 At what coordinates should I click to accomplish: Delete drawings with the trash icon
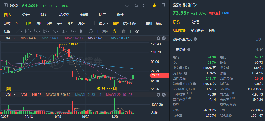point(123,31)
